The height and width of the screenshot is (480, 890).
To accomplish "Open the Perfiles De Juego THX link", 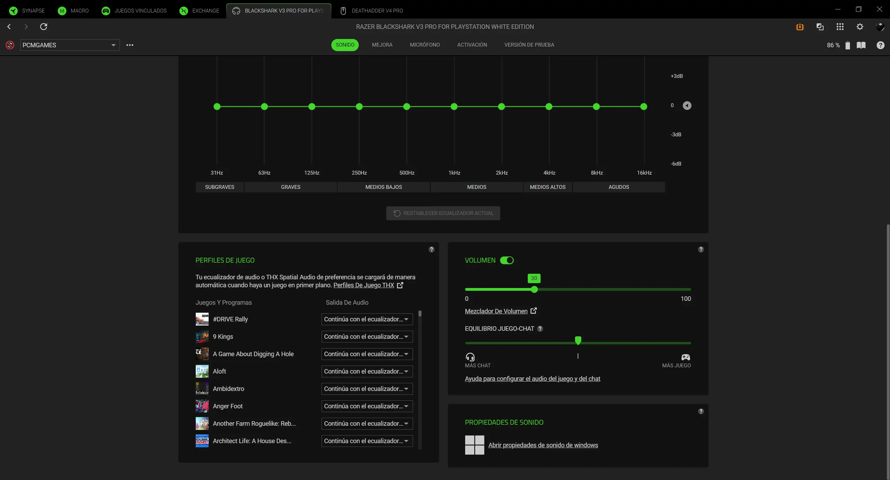I will (x=368, y=285).
